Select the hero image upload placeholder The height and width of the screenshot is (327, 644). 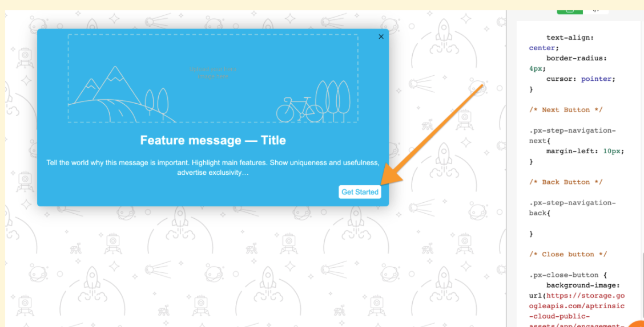pos(213,78)
